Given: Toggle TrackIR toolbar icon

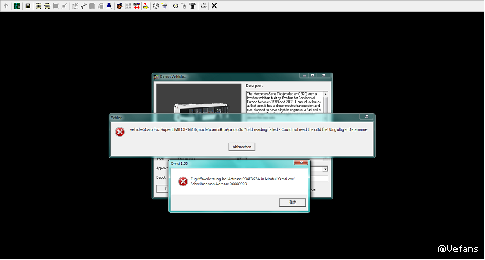Looking at the screenshot, I should click(x=192, y=5).
